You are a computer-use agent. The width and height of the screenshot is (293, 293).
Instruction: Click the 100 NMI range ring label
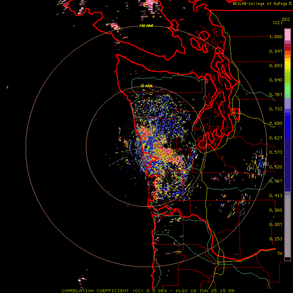[x=146, y=26]
